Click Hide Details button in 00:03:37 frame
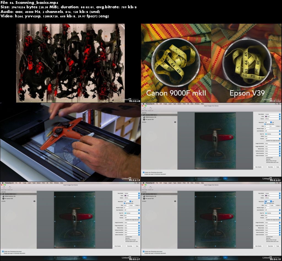This screenshot has width=282, height=261. click(x=117, y=246)
